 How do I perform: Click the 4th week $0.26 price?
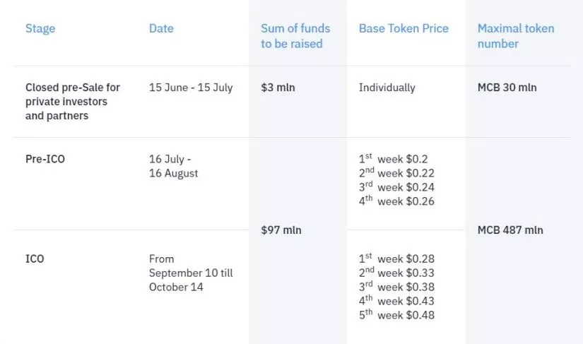tap(396, 202)
